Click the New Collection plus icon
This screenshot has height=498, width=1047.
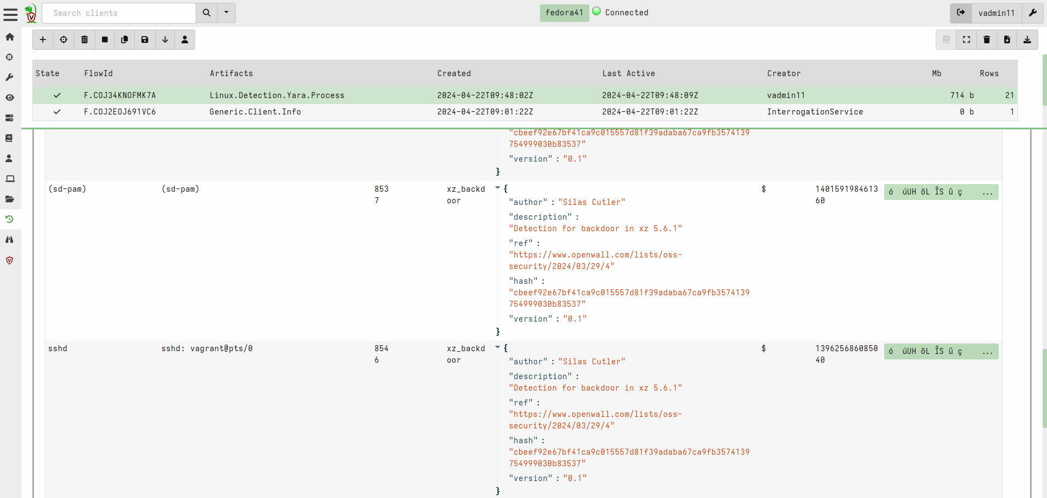pos(43,39)
